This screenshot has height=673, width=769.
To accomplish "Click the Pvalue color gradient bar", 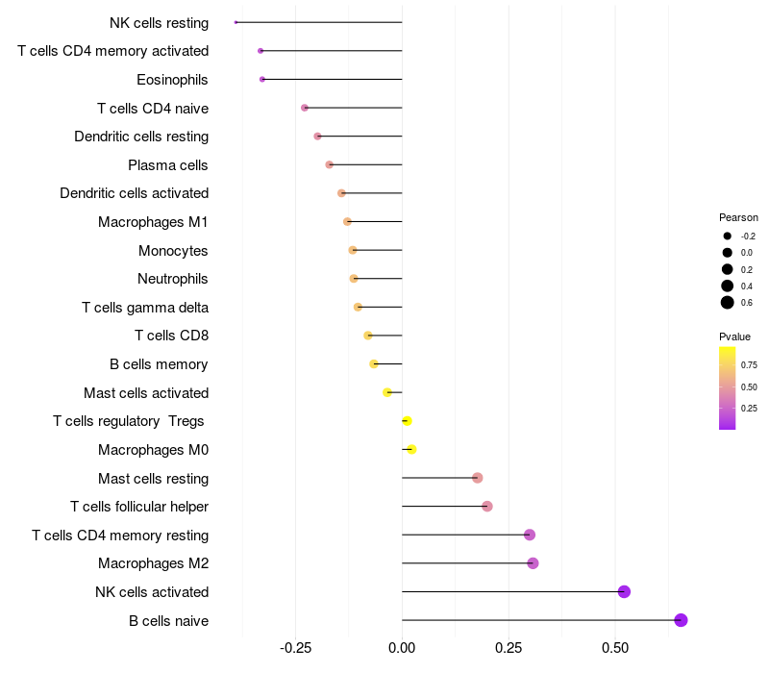I will pyautogui.click(x=727, y=388).
